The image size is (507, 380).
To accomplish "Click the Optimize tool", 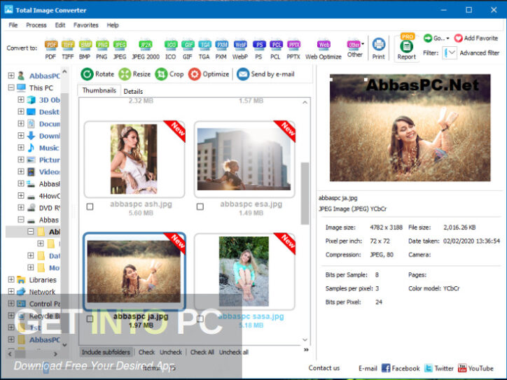I will pyautogui.click(x=209, y=74).
